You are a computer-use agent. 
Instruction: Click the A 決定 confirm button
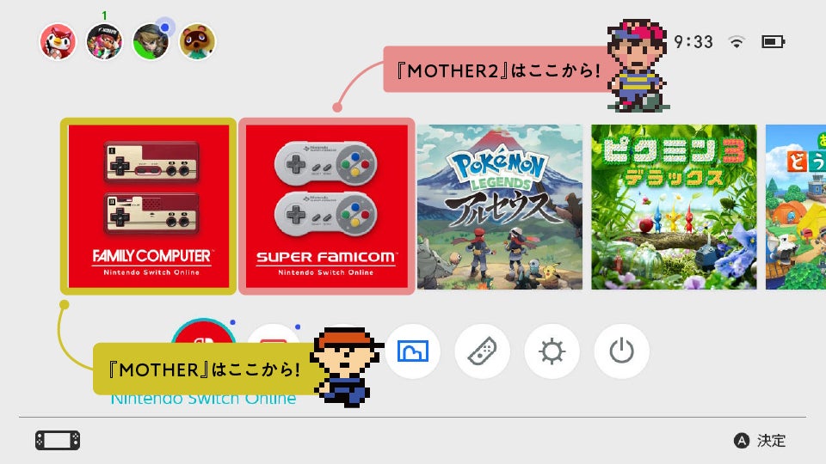[x=760, y=441]
